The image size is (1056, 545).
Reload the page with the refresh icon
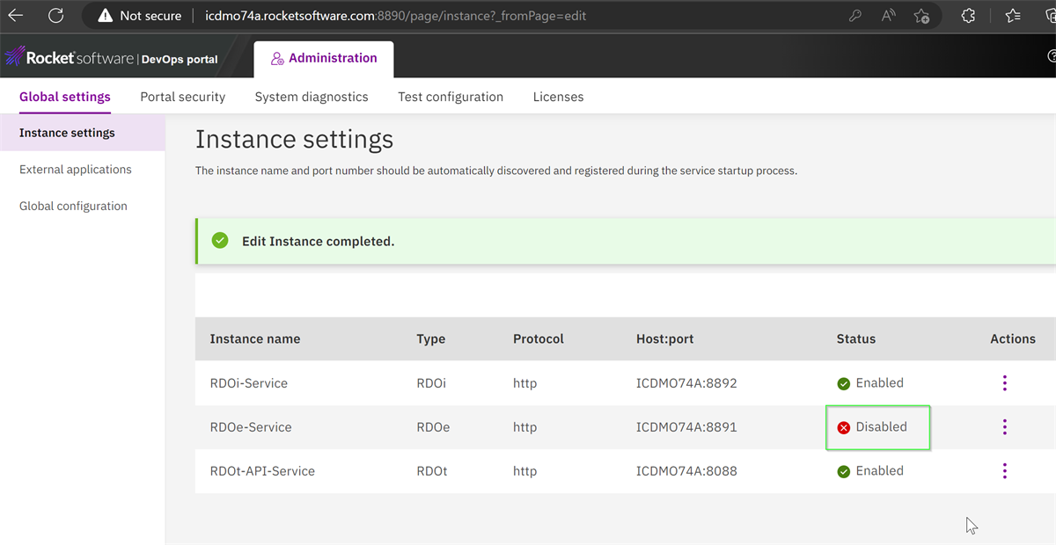point(55,15)
